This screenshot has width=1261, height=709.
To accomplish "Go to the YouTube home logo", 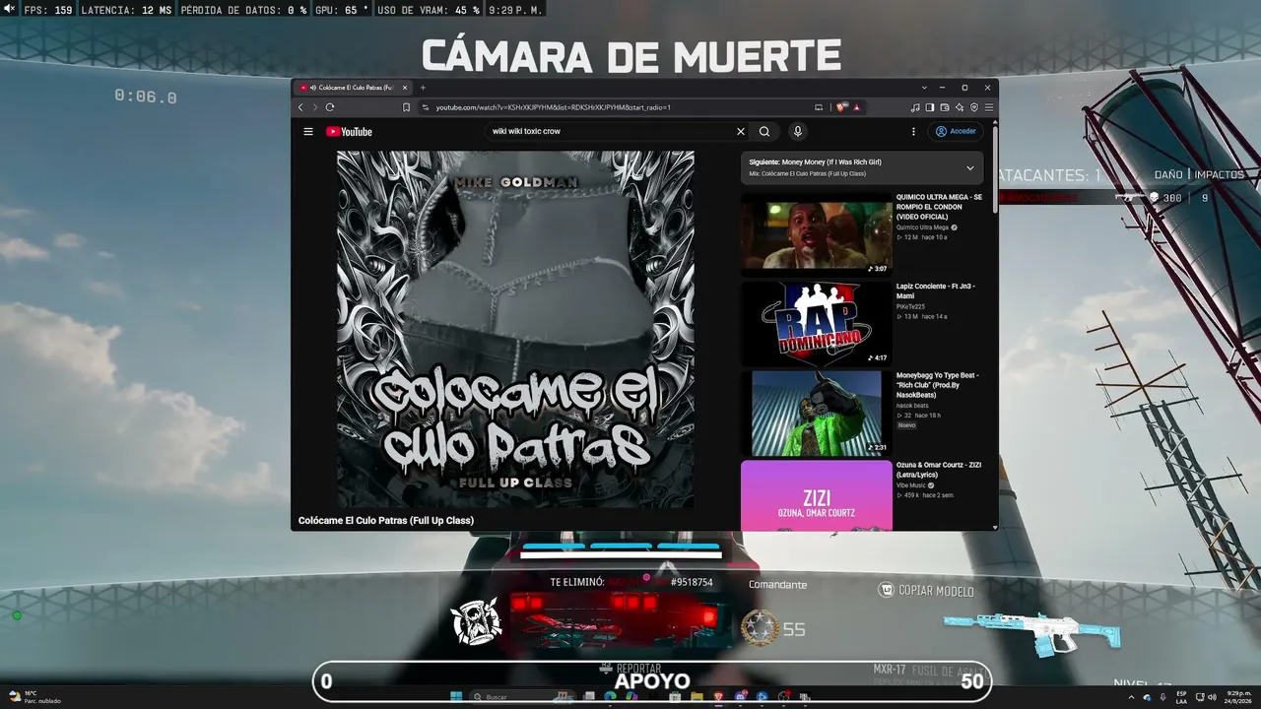I will [x=350, y=131].
